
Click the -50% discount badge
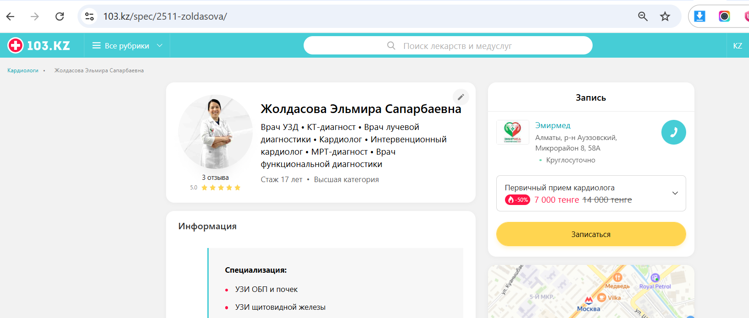coord(517,200)
